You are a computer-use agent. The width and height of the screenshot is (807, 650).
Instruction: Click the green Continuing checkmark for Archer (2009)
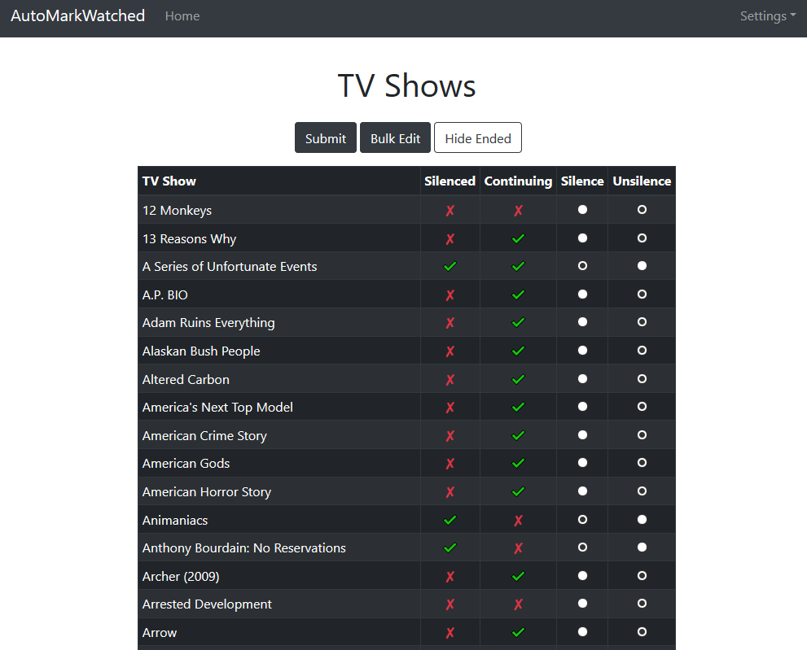tap(518, 577)
